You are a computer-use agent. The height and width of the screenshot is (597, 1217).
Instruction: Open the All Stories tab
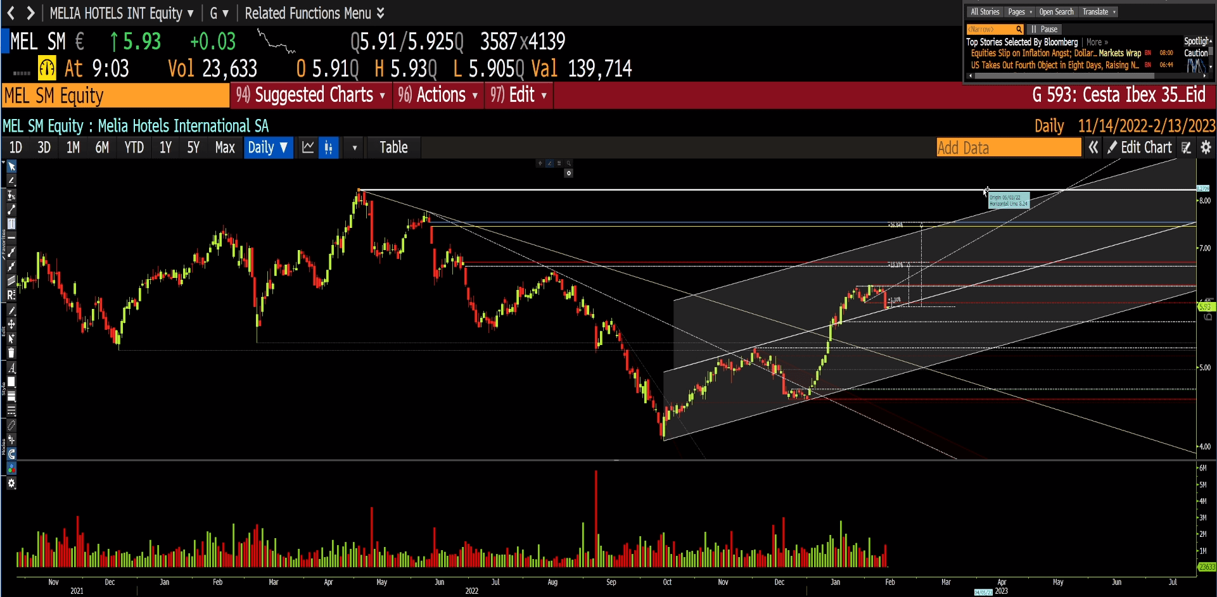985,12
